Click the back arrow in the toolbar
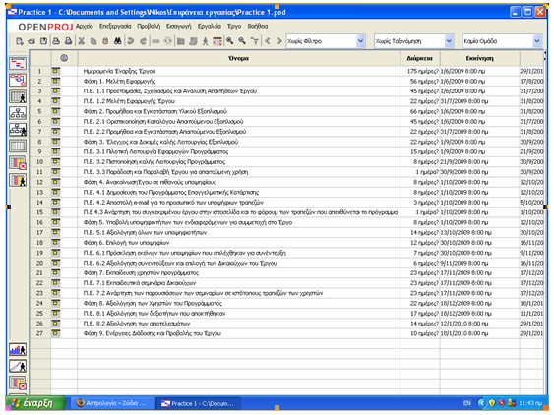The image size is (554, 415). (268, 41)
